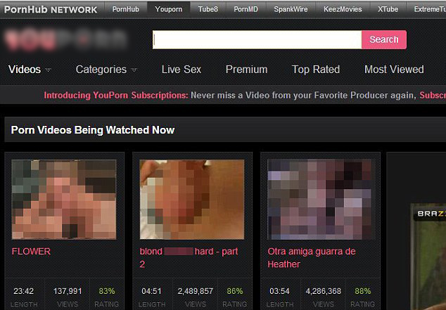The height and width of the screenshot is (310, 446).
Task: Open the 'part 2' video thumbnail
Action: [192, 200]
